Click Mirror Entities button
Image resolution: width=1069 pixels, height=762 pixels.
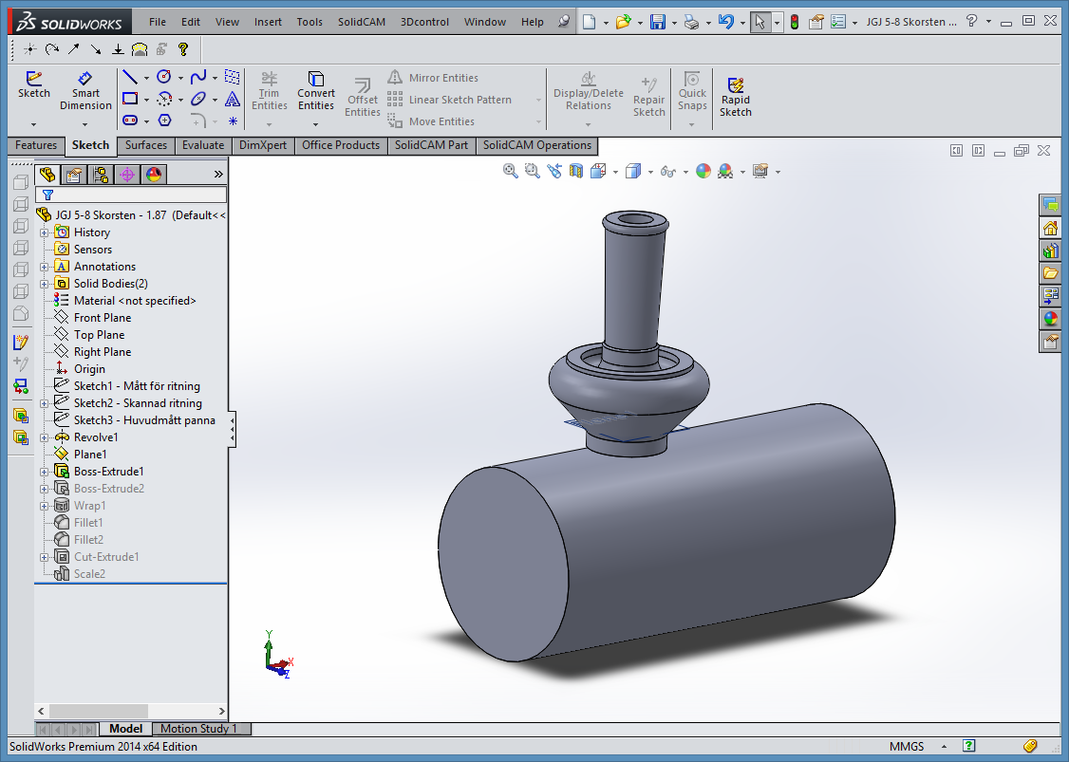(433, 78)
